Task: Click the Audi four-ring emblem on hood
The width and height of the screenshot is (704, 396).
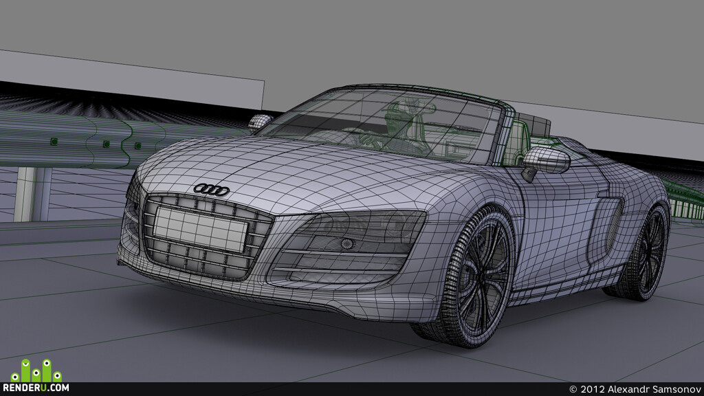Action: click(x=211, y=189)
